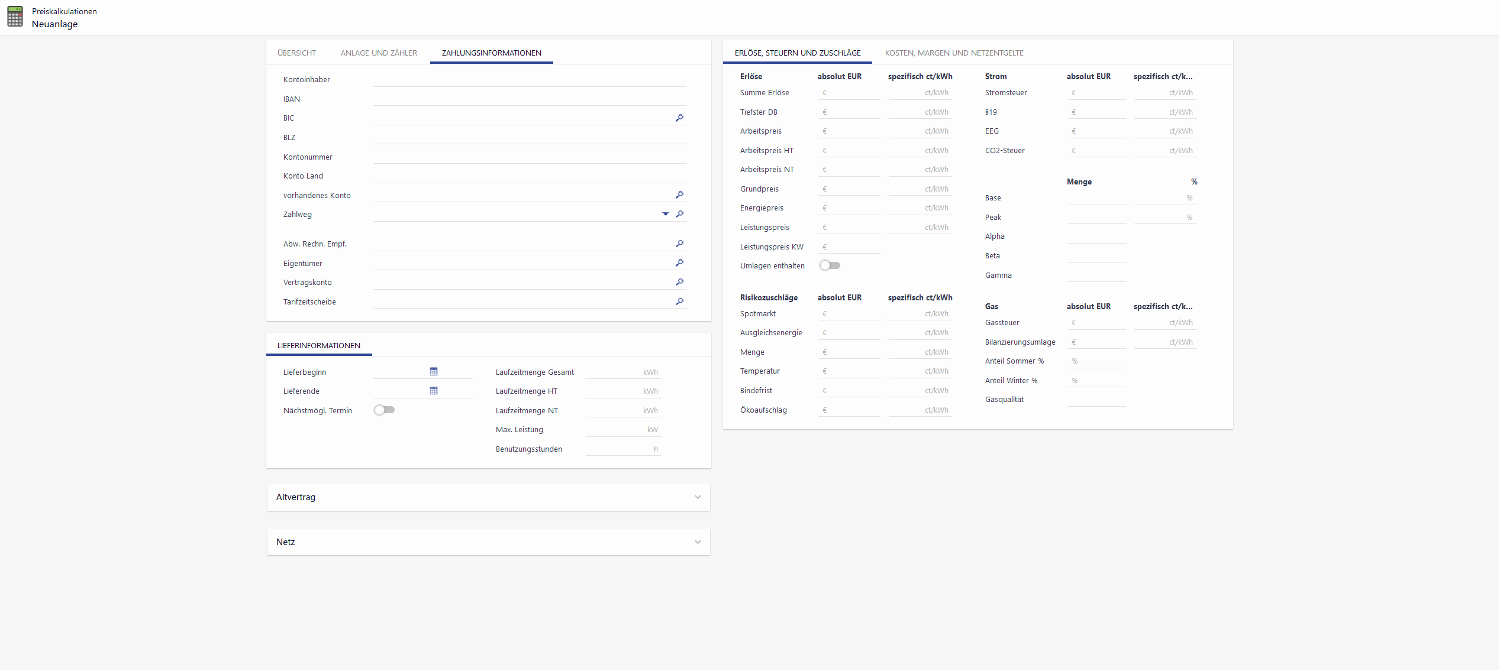Click the BIC field search icon
The image size is (1500, 671).
(x=679, y=118)
